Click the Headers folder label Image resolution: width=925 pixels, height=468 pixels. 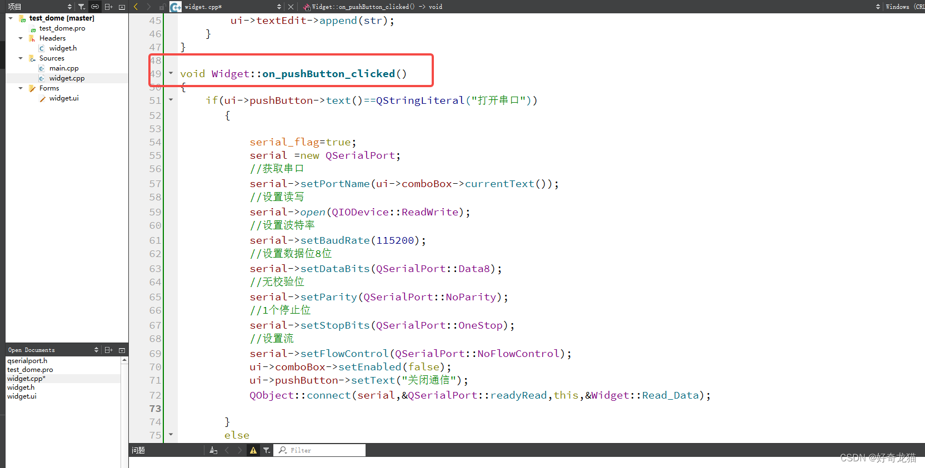coord(52,38)
